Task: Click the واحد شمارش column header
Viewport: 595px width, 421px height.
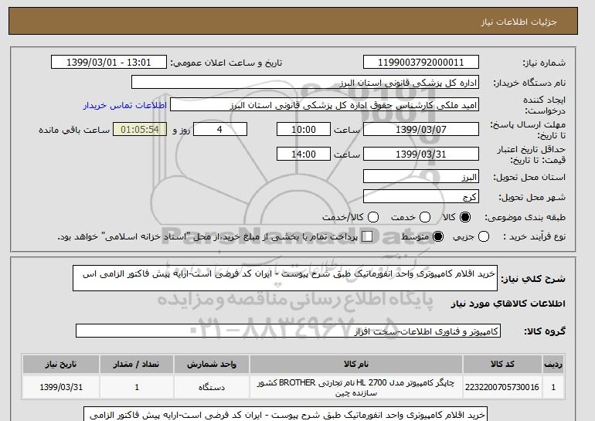Action: point(212,364)
